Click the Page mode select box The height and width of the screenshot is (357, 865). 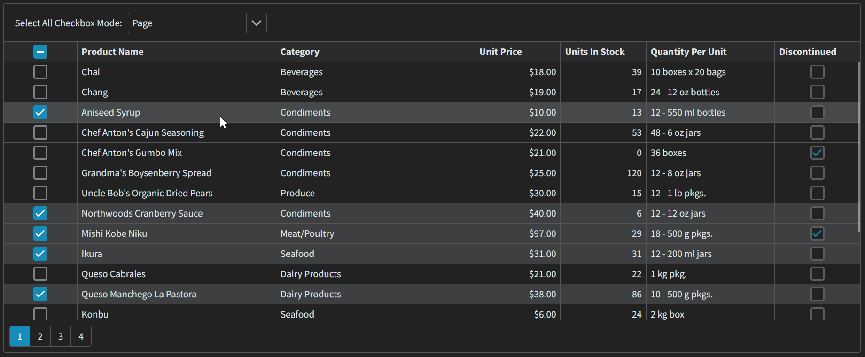click(187, 23)
